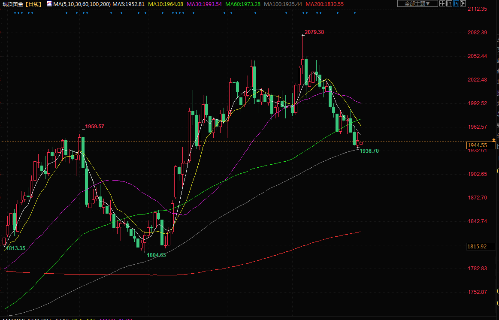Click the orange price alert marker above 1944.55
Image resolution: width=499 pixels, height=320 pixels.
tap(494, 140)
